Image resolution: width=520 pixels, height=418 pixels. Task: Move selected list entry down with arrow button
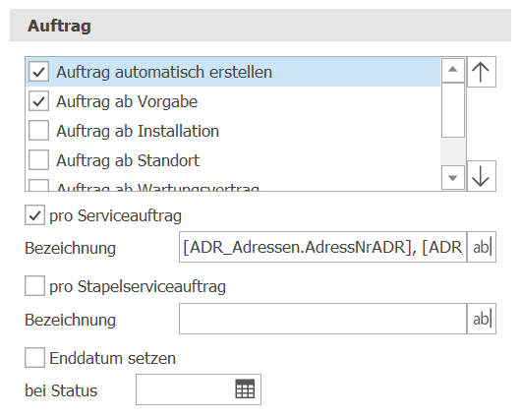coord(482,176)
